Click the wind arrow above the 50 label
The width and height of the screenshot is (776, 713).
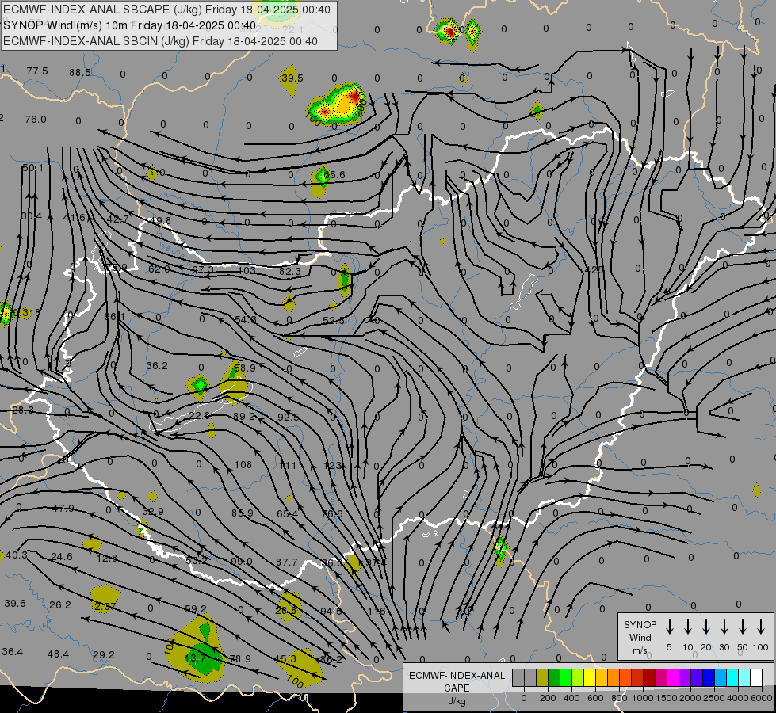point(743,627)
